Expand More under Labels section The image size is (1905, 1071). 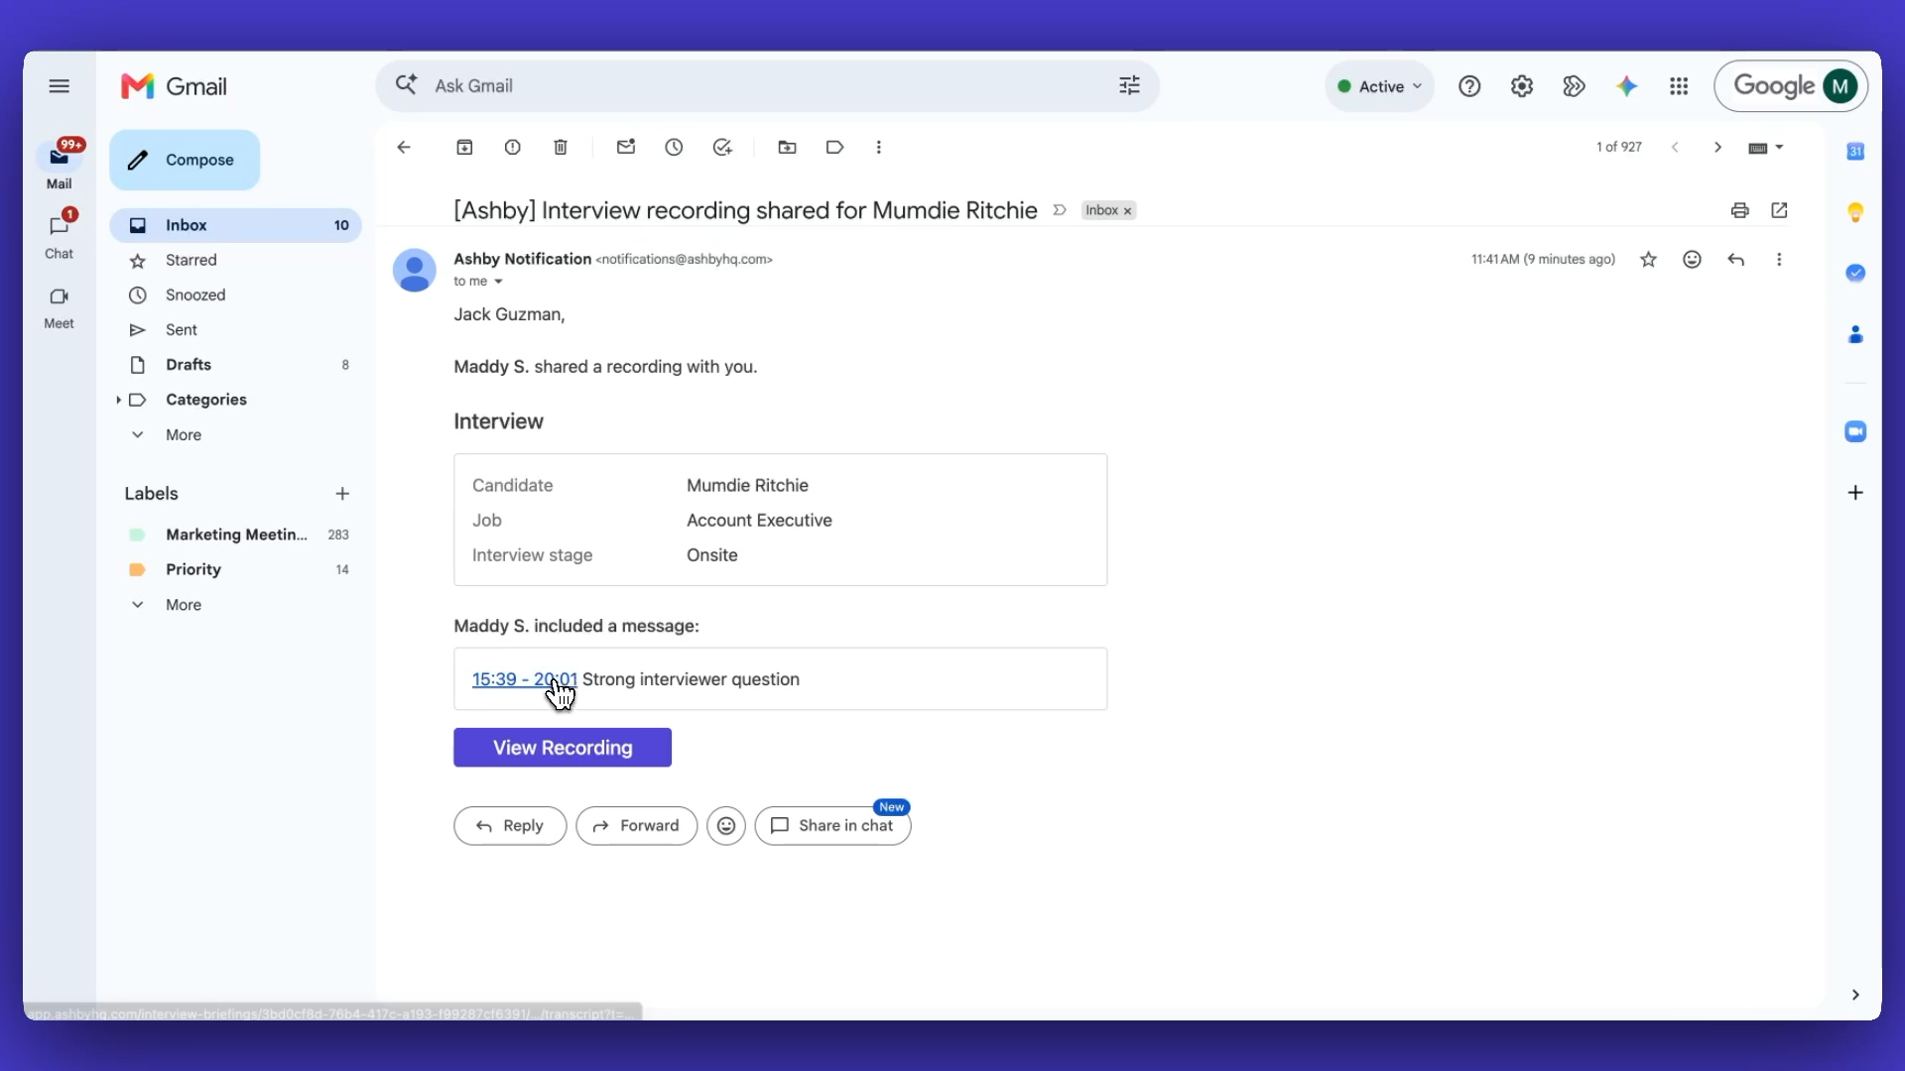point(184,605)
